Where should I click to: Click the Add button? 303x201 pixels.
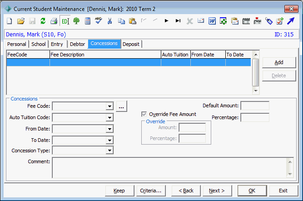pyautogui.click(x=279, y=62)
